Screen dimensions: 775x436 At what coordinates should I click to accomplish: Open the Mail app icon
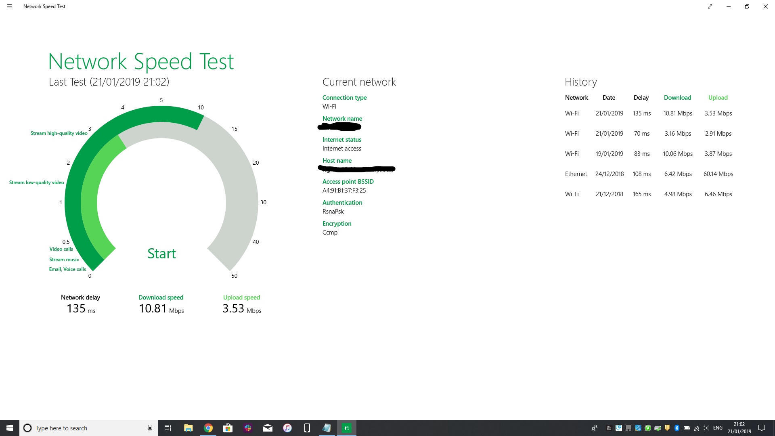click(268, 428)
